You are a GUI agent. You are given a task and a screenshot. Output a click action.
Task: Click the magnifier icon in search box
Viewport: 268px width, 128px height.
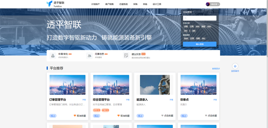pos(186,18)
